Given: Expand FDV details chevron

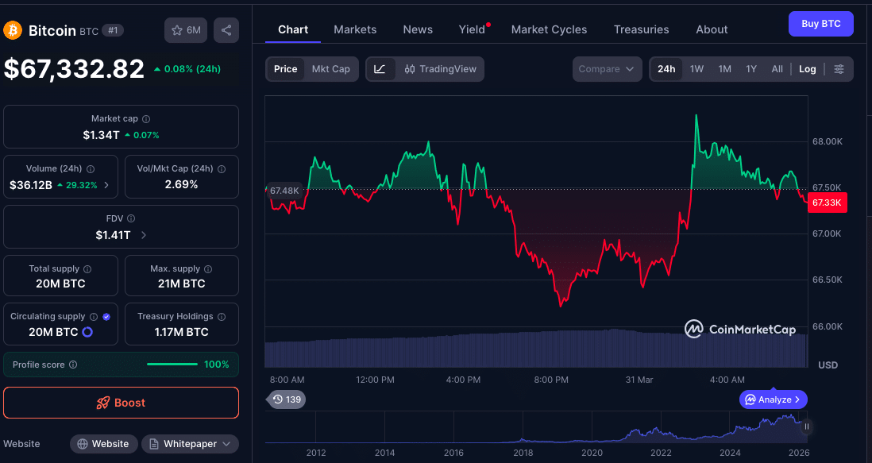Looking at the screenshot, I should click(x=144, y=235).
